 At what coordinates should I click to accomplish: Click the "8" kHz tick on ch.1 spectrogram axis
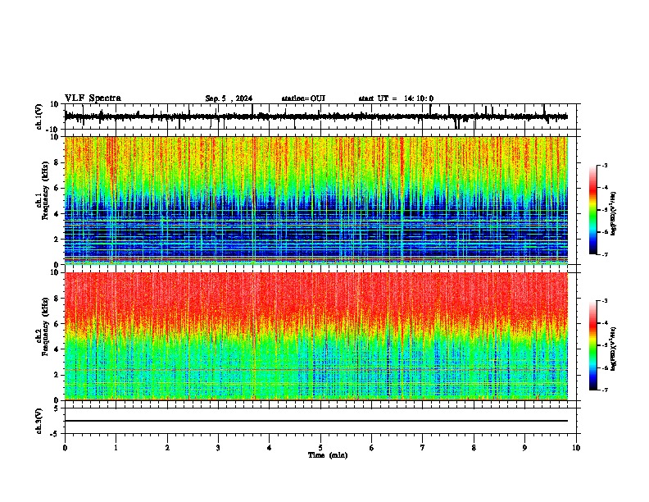57,162
